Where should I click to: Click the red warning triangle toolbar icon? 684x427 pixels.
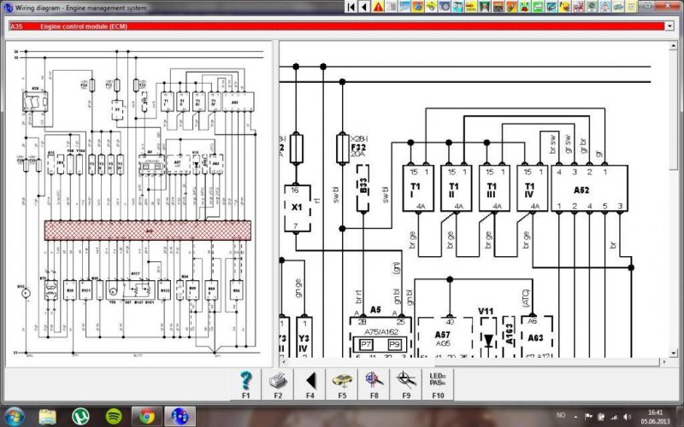pyautogui.click(x=379, y=7)
